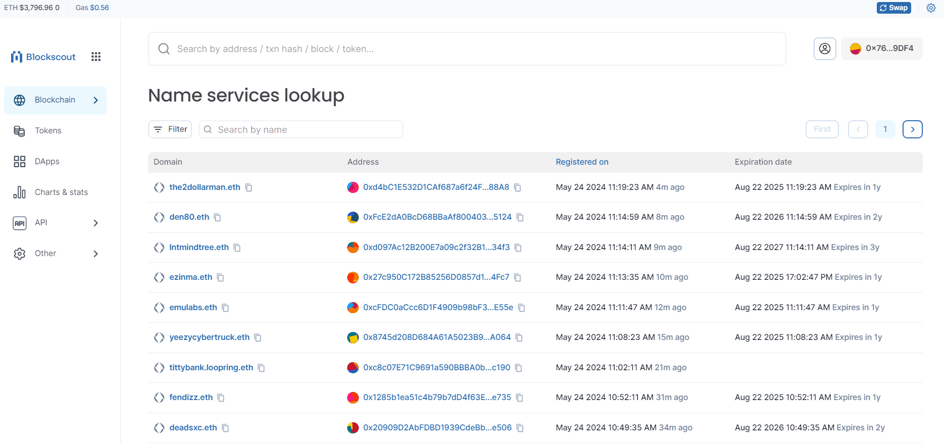Open domain the2dollarman.eth
The width and height of the screenshot is (944, 444).
205,187
